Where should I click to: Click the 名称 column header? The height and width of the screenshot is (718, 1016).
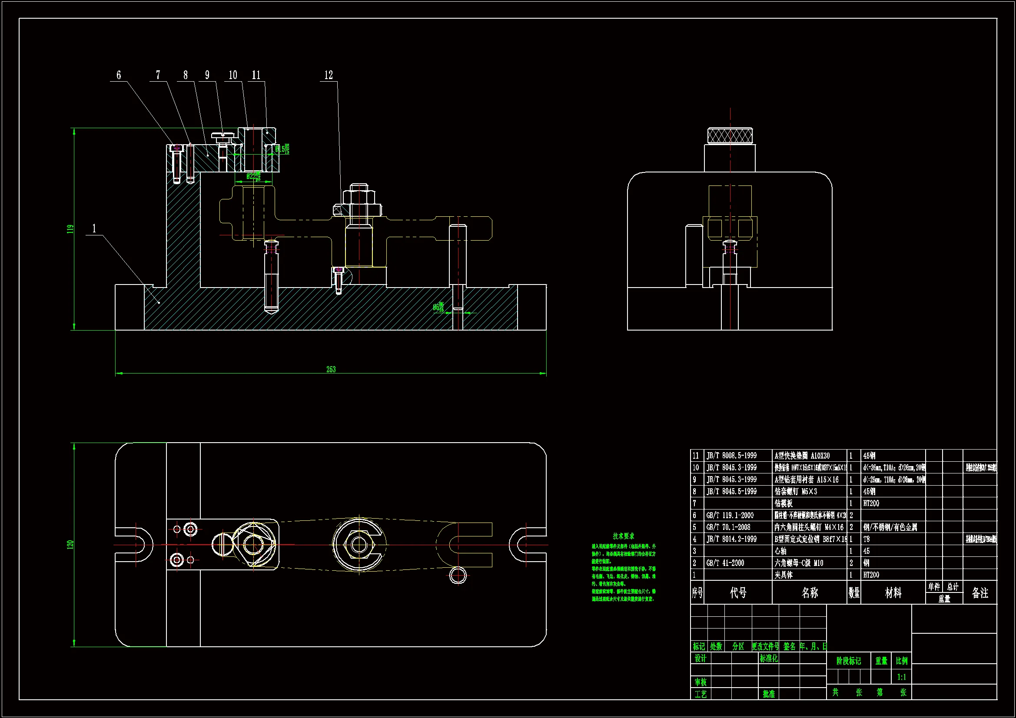pyautogui.click(x=810, y=593)
